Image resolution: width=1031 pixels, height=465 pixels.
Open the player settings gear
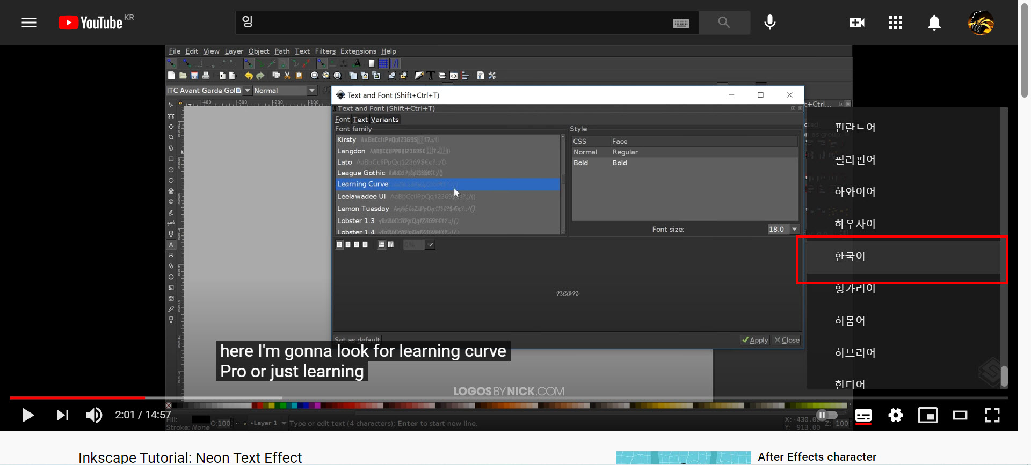896,415
